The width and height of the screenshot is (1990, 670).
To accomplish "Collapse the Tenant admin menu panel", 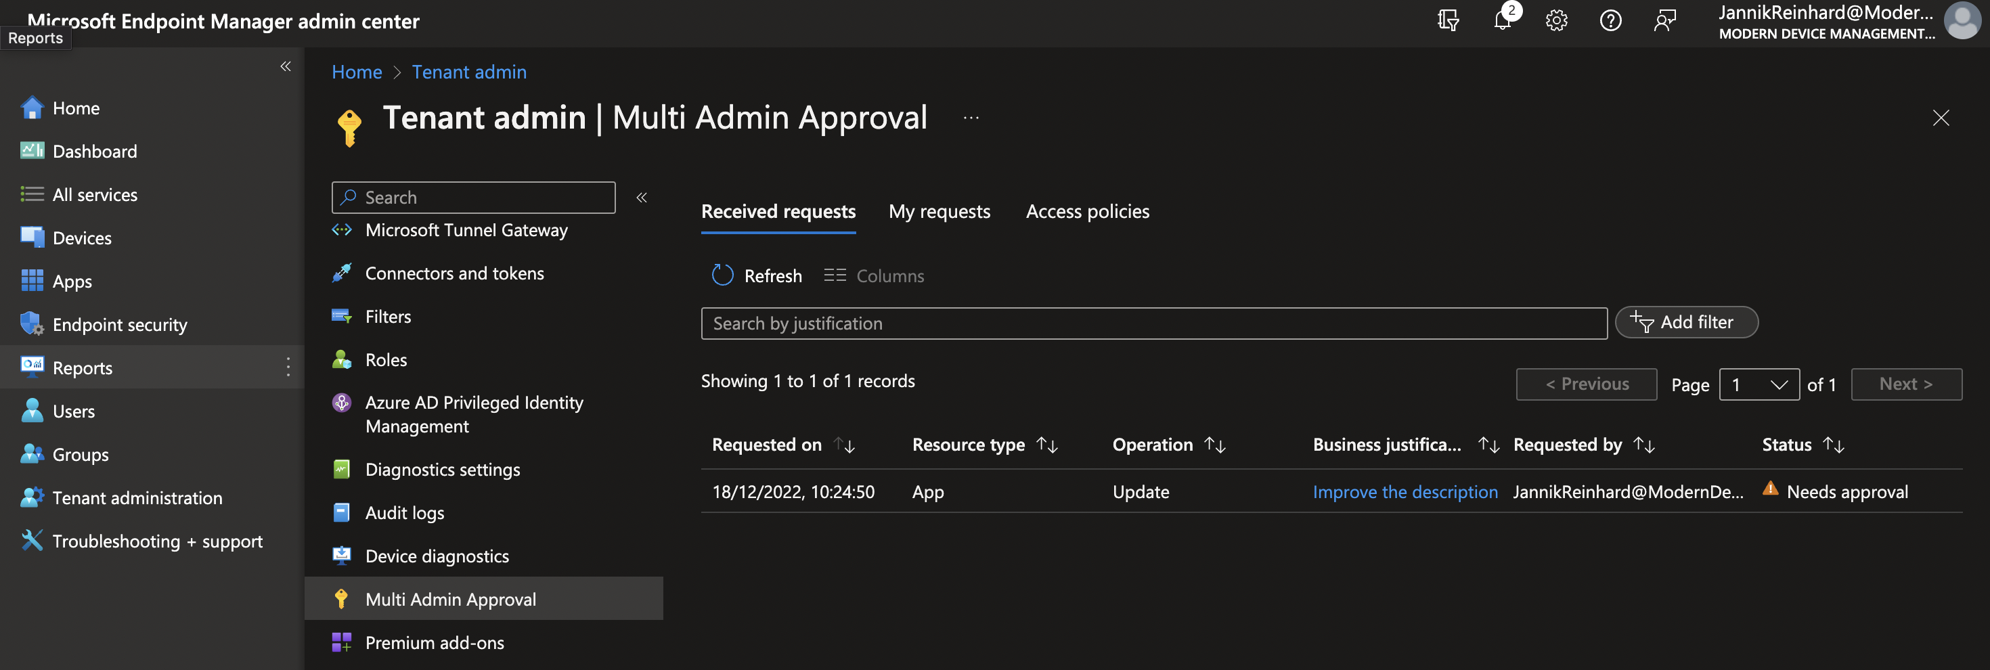I will coord(641,197).
